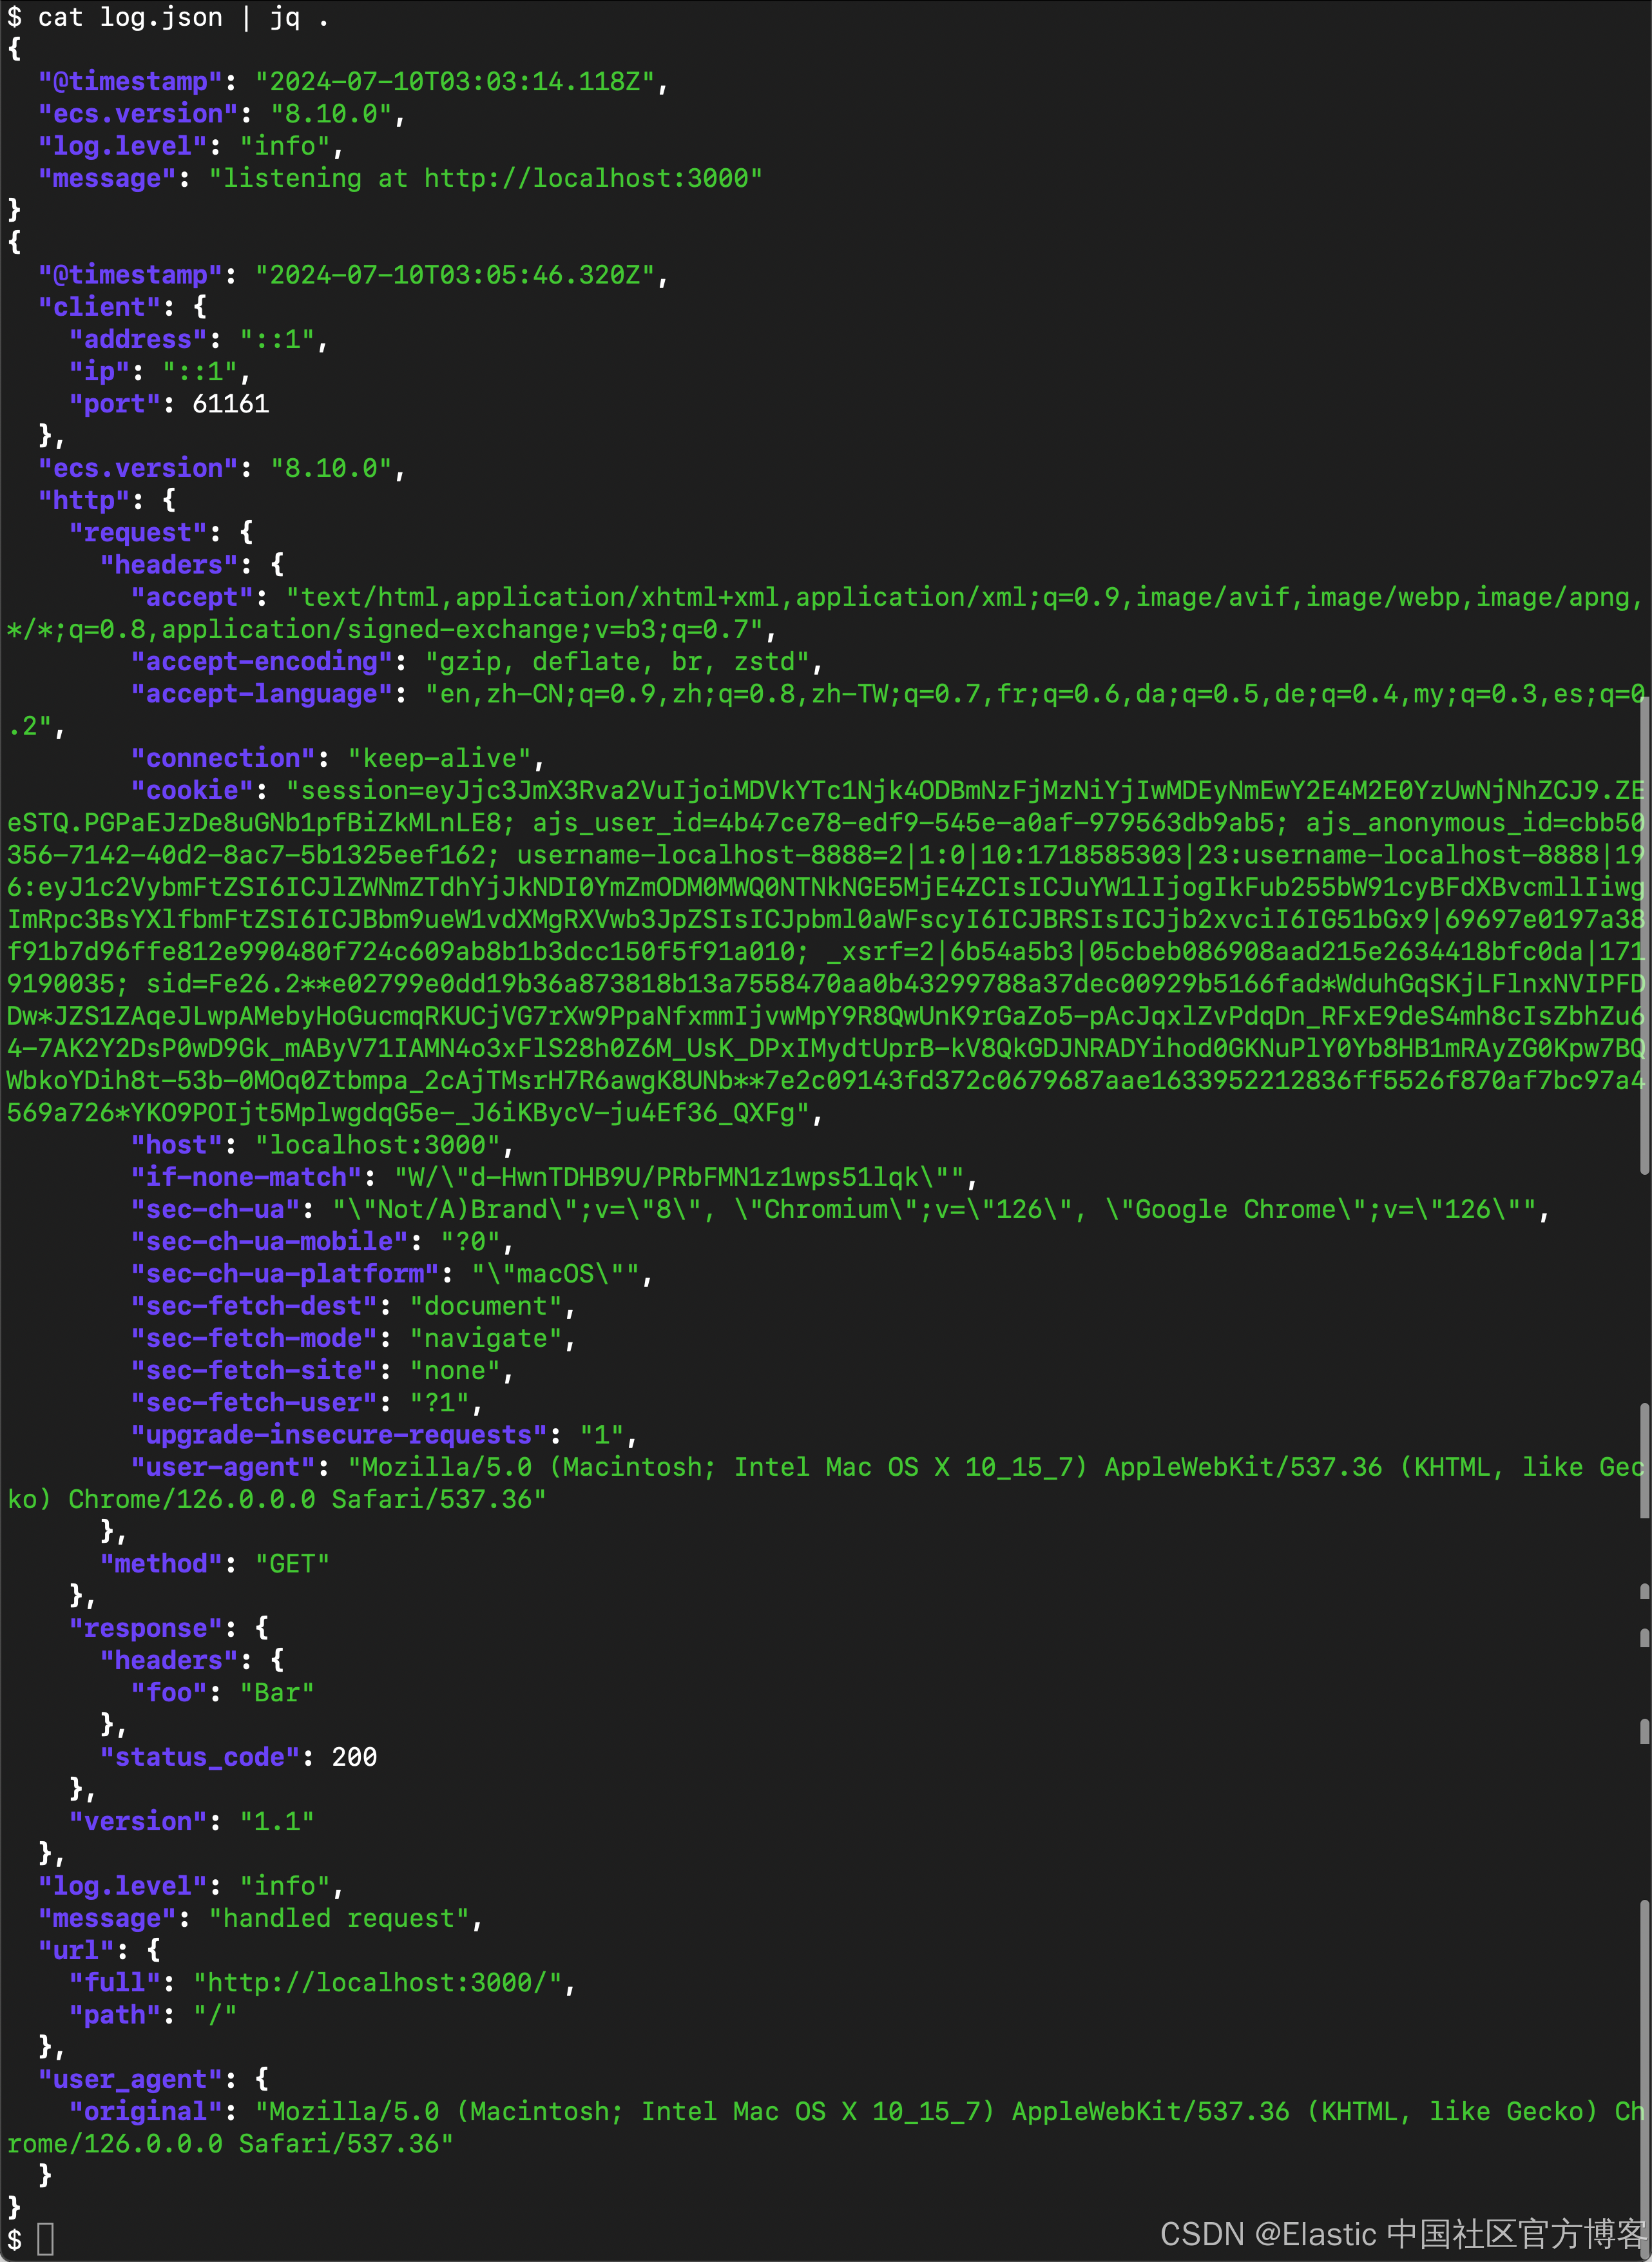Click the command "cat log.json | jq ."
This screenshot has height=2262, width=1652.
tap(183, 17)
